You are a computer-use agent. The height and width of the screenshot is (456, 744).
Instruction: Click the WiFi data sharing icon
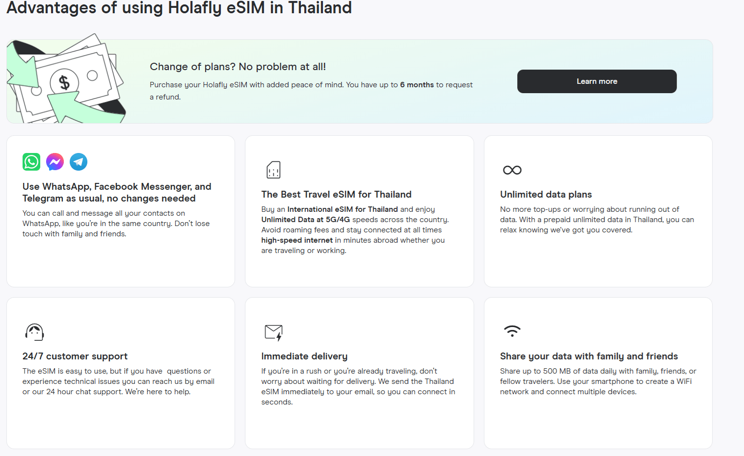pyautogui.click(x=512, y=331)
